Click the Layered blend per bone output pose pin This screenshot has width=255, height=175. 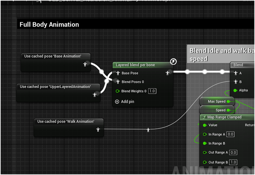(x=167, y=73)
